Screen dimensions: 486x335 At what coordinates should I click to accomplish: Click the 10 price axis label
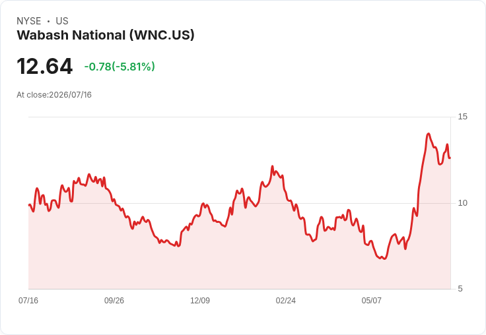[x=462, y=203]
